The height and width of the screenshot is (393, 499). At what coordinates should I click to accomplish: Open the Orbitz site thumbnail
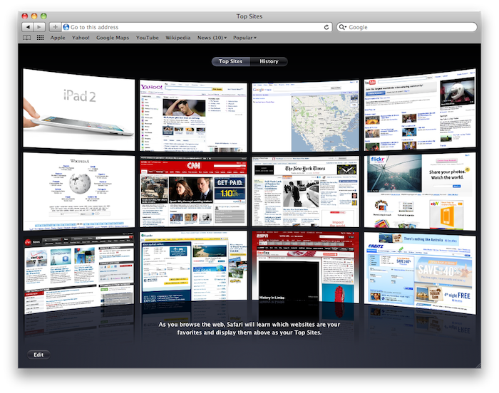420,273
